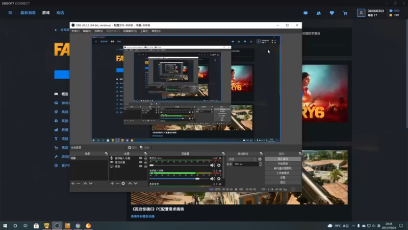Open the OBS Help menu
408x230 pixels.
156,31
